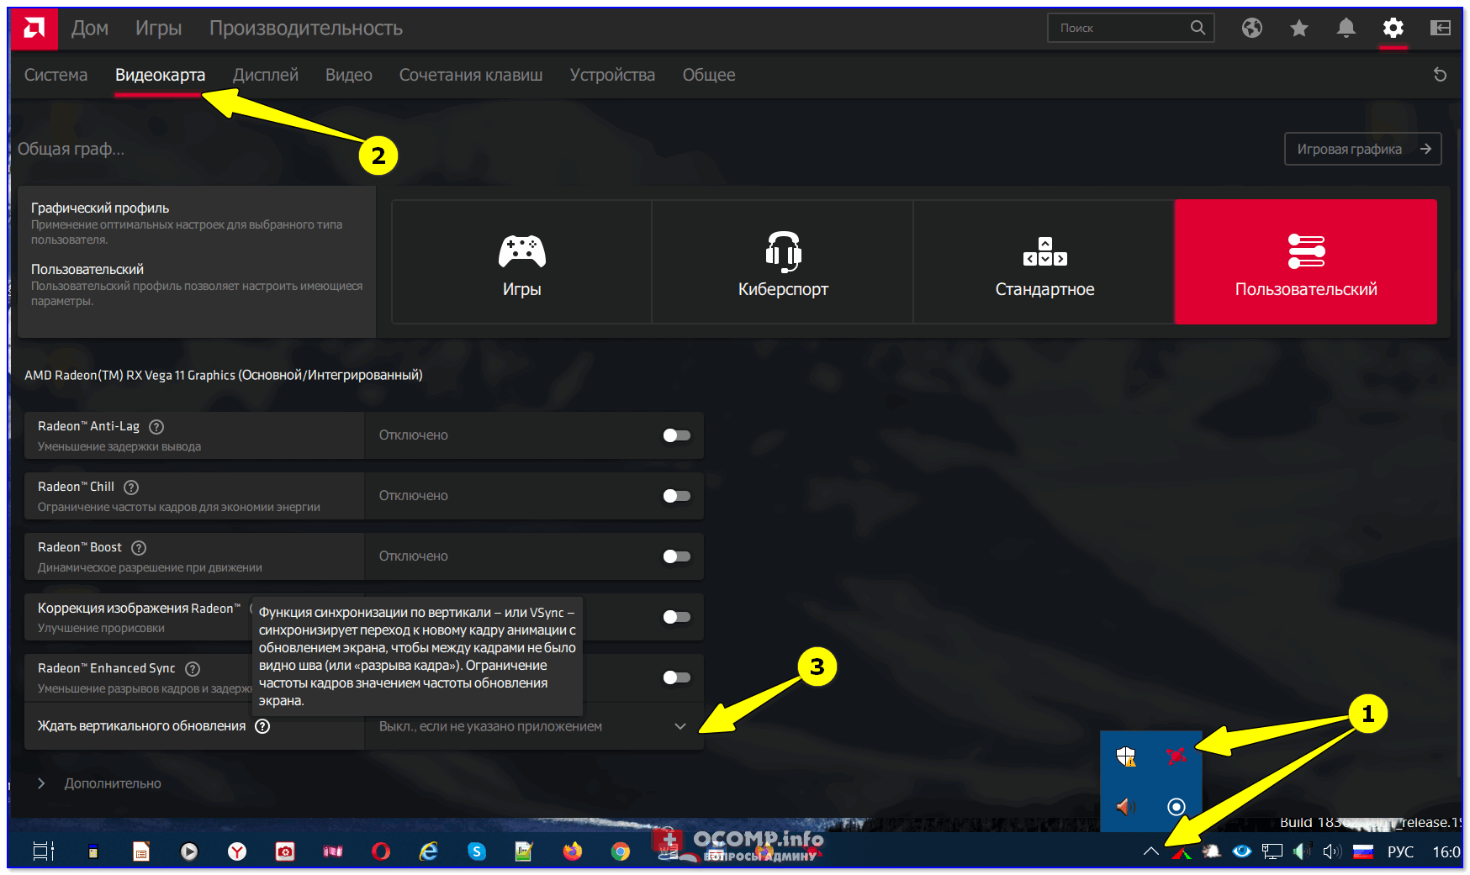
Task: Select the Киберспорт graphics profile
Action: (x=783, y=261)
